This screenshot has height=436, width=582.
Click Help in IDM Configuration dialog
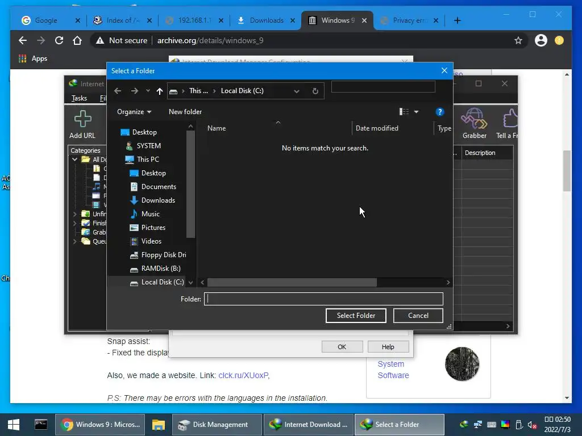point(388,347)
